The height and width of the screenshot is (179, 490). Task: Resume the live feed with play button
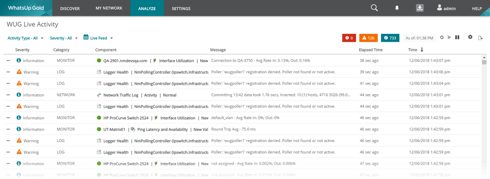pos(449,37)
